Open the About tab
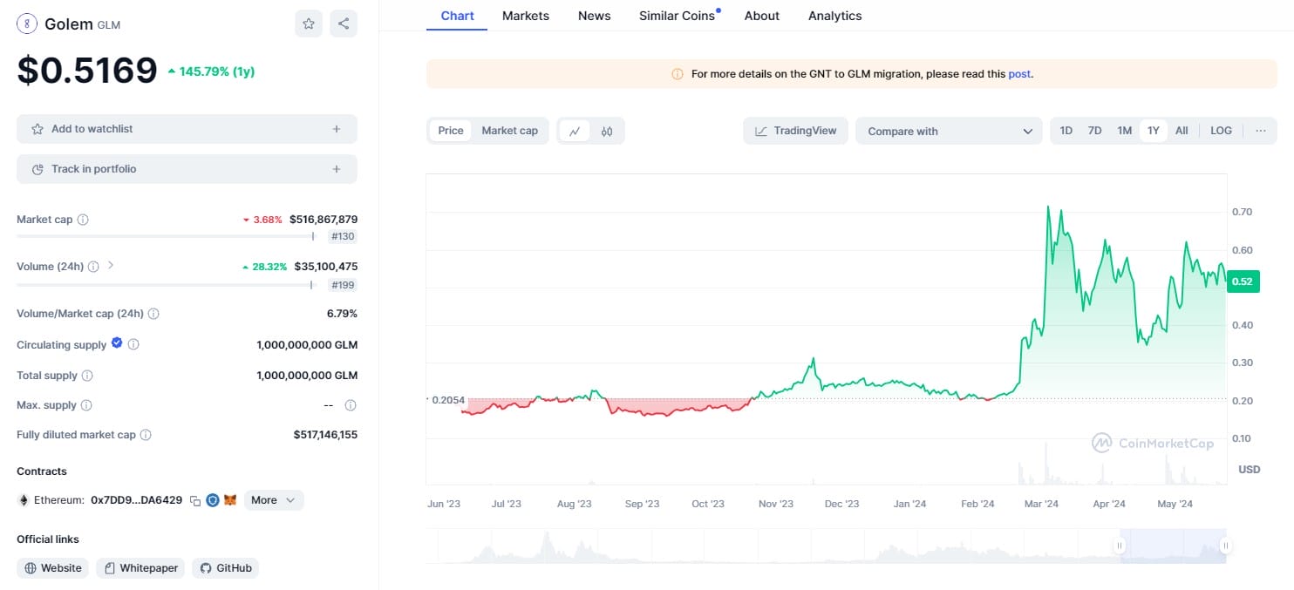1294x590 pixels. pyautogui.click(x=762, y=16)
